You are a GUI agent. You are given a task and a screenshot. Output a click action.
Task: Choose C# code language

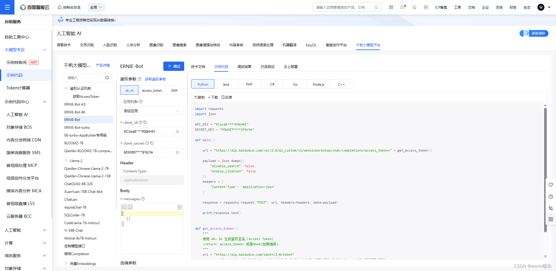click(x=272, y=84)
